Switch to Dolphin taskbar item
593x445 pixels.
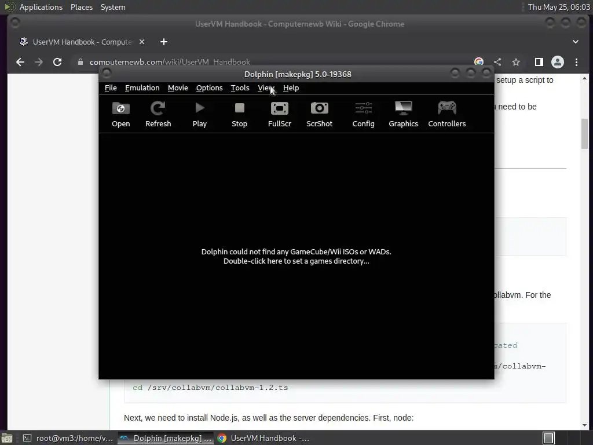click(166, 438)
